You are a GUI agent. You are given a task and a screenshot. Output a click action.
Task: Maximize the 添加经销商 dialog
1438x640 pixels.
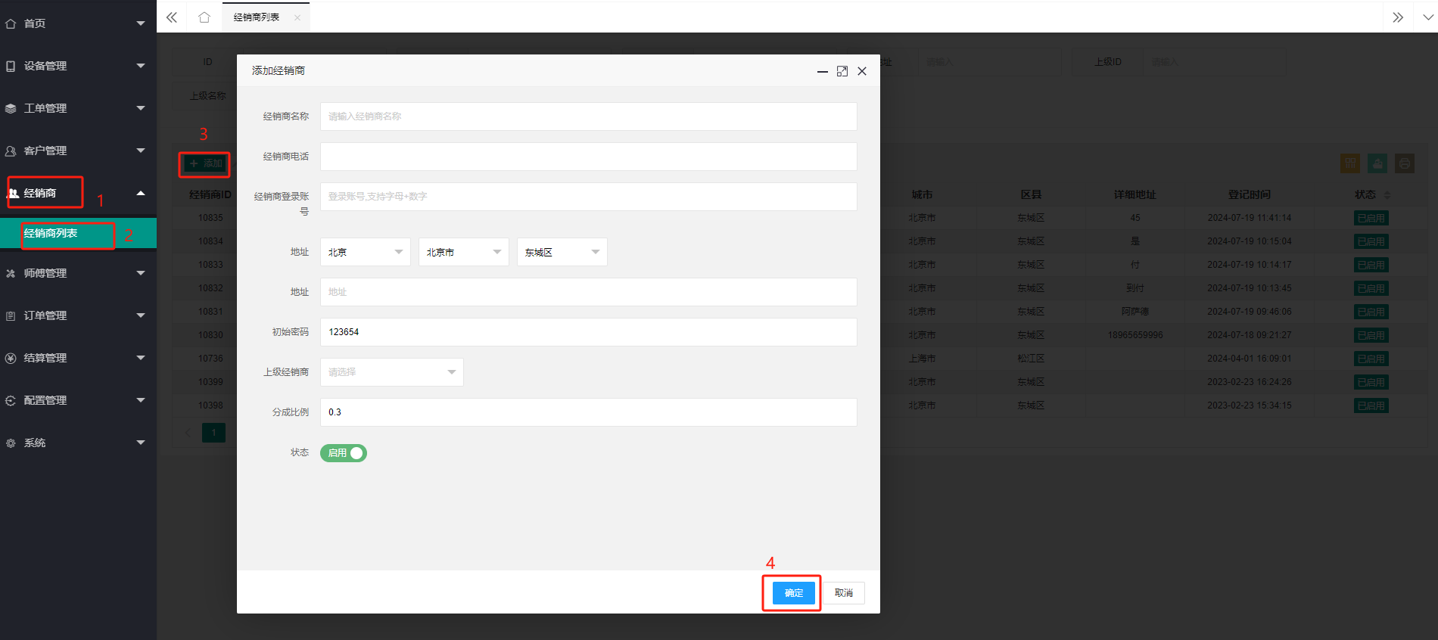tap(842, 71)
